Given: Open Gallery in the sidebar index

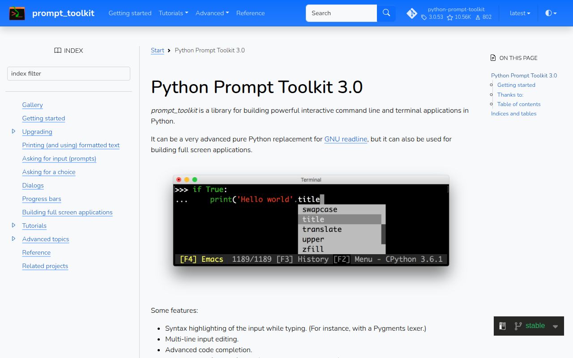Looking at the screenshot, I should point(33,105).
